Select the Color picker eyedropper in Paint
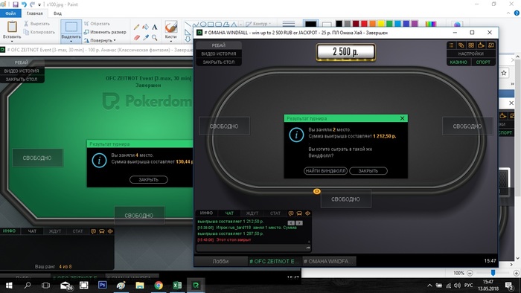 (x=146, y=37)
